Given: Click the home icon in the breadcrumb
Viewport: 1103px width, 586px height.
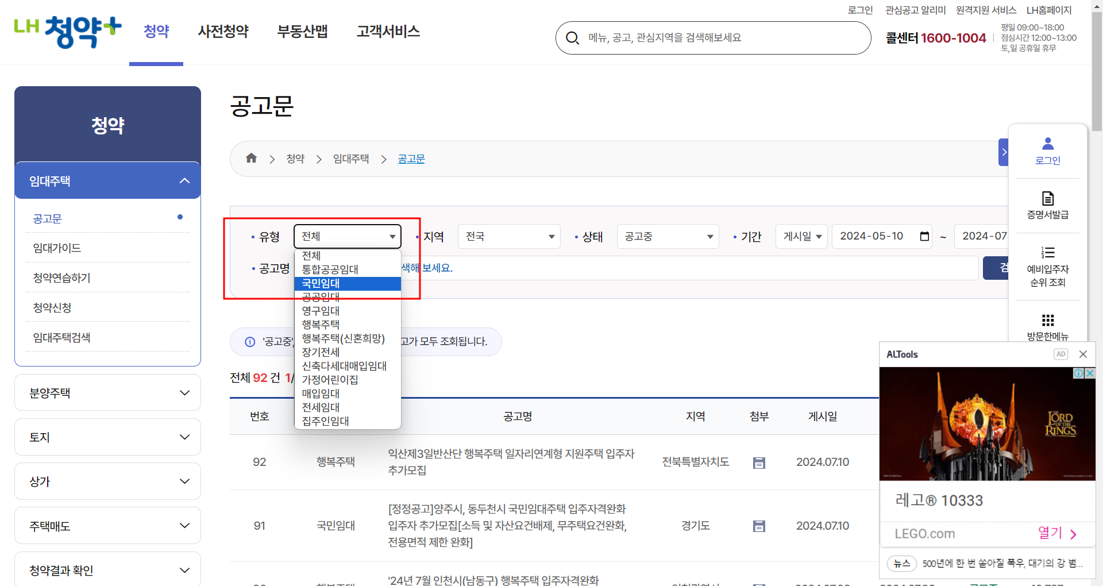Looking at the screenshot, I should [251, 158].
